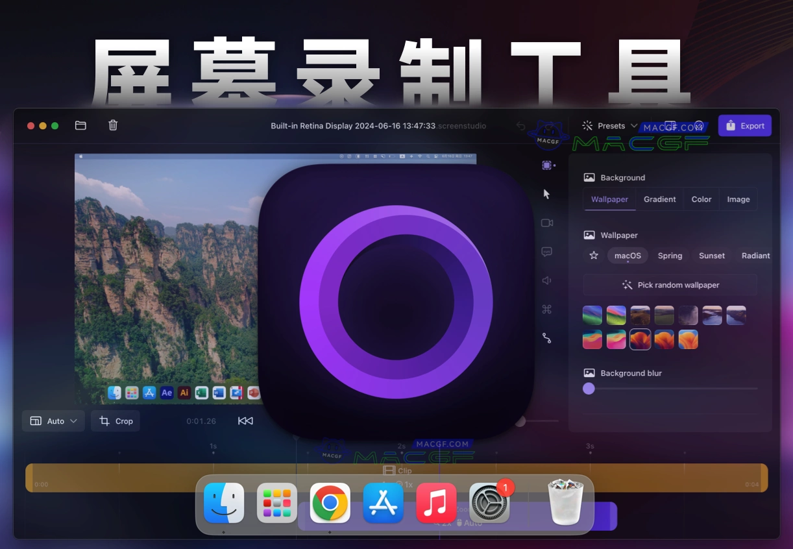Click the small Finder icon in recording preview
Image resolution: width=793 pixels, height=549 pixels.
[x=115, y=393]
